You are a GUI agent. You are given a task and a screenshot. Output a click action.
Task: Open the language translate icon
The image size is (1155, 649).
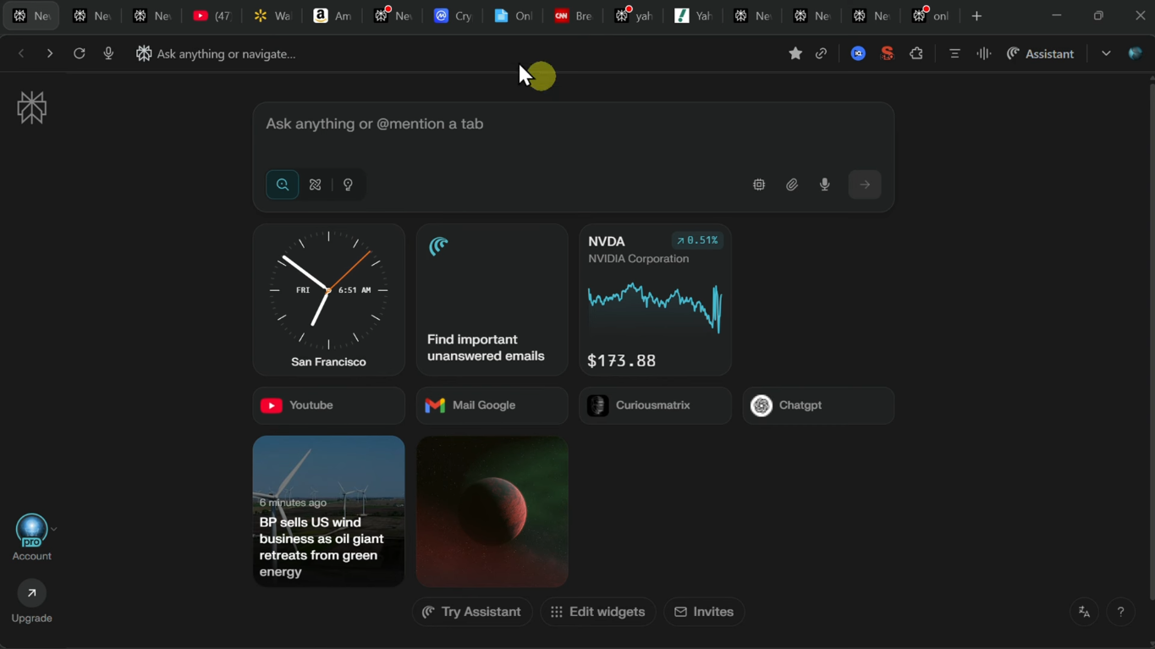pyautogui.click(x=1085, y=612)
